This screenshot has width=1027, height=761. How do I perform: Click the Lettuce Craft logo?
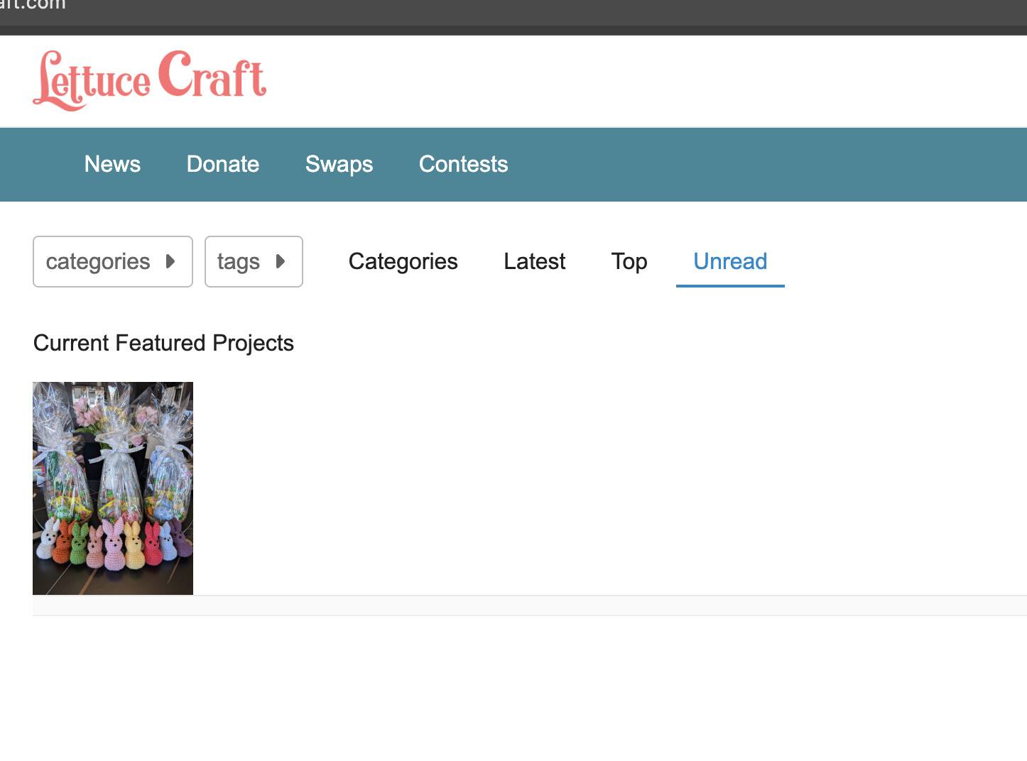tap(149, 80)
